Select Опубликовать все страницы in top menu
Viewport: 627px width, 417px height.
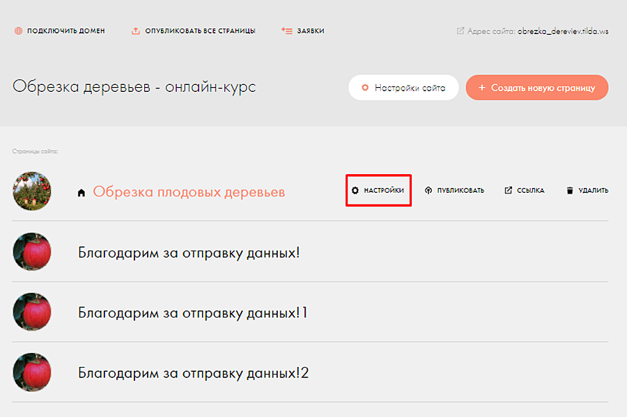point(200,31)
